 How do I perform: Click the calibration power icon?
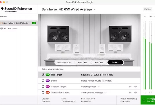144,100
